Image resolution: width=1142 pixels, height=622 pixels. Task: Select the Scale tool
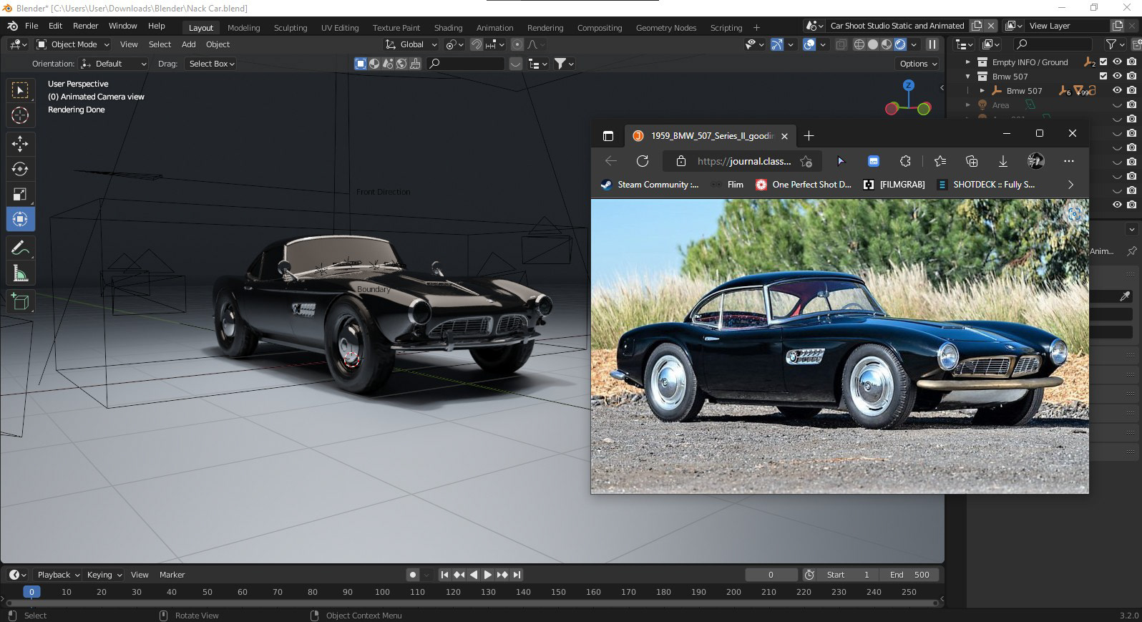(20, 194)
